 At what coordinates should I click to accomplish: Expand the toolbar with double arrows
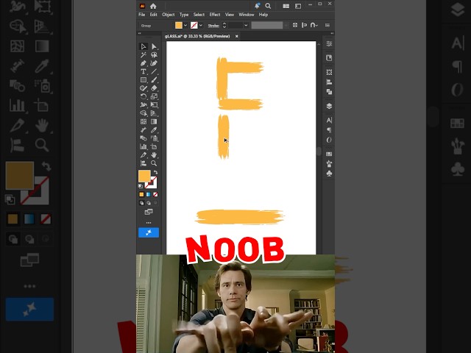pos(139,33)
